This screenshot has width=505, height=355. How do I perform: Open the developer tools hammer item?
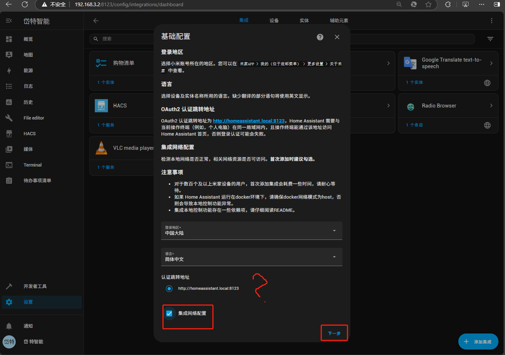(35, 286)
